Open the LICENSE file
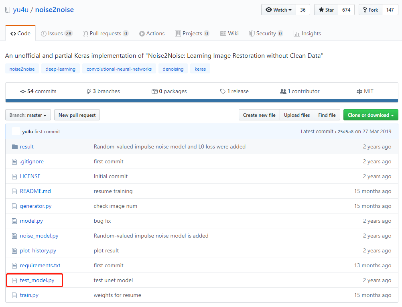Viewport: 402px width, 307px height. (30, 177)
